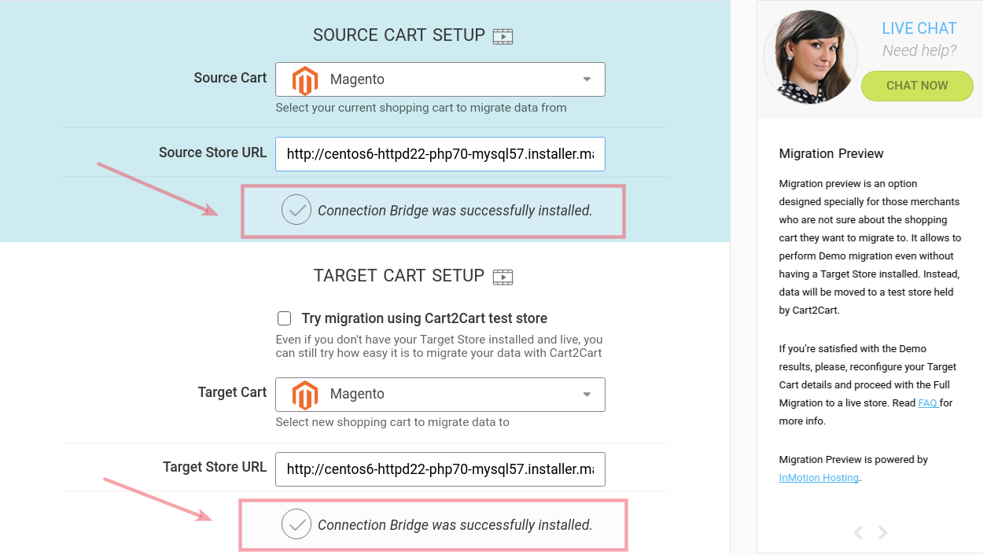This screenshot has height=555, width=983.
Task: Click the 'Source Store URL' label
Action: (x=212, y=153)
